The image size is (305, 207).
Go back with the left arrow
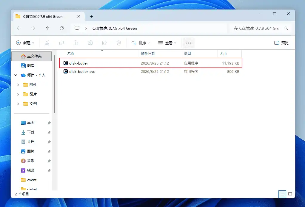[x=19, y=28]
